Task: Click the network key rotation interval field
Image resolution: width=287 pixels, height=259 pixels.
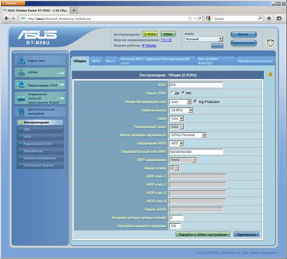Action: click(176, 218)
